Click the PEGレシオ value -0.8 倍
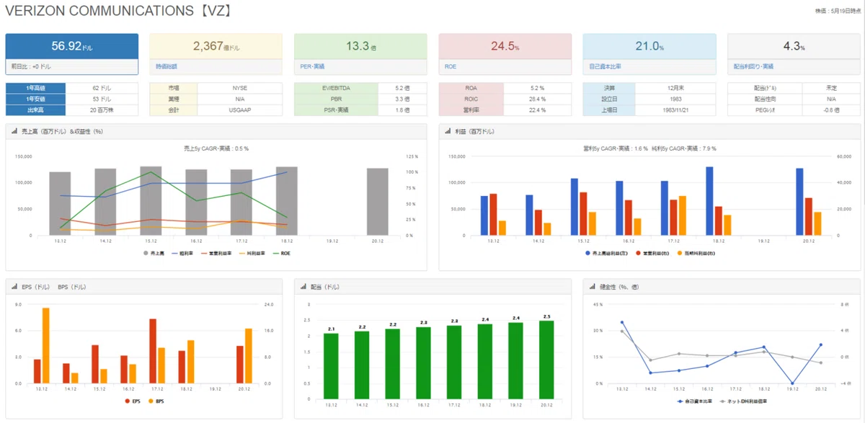Screen dimensions: 865x423 click(x=831, y=110)
